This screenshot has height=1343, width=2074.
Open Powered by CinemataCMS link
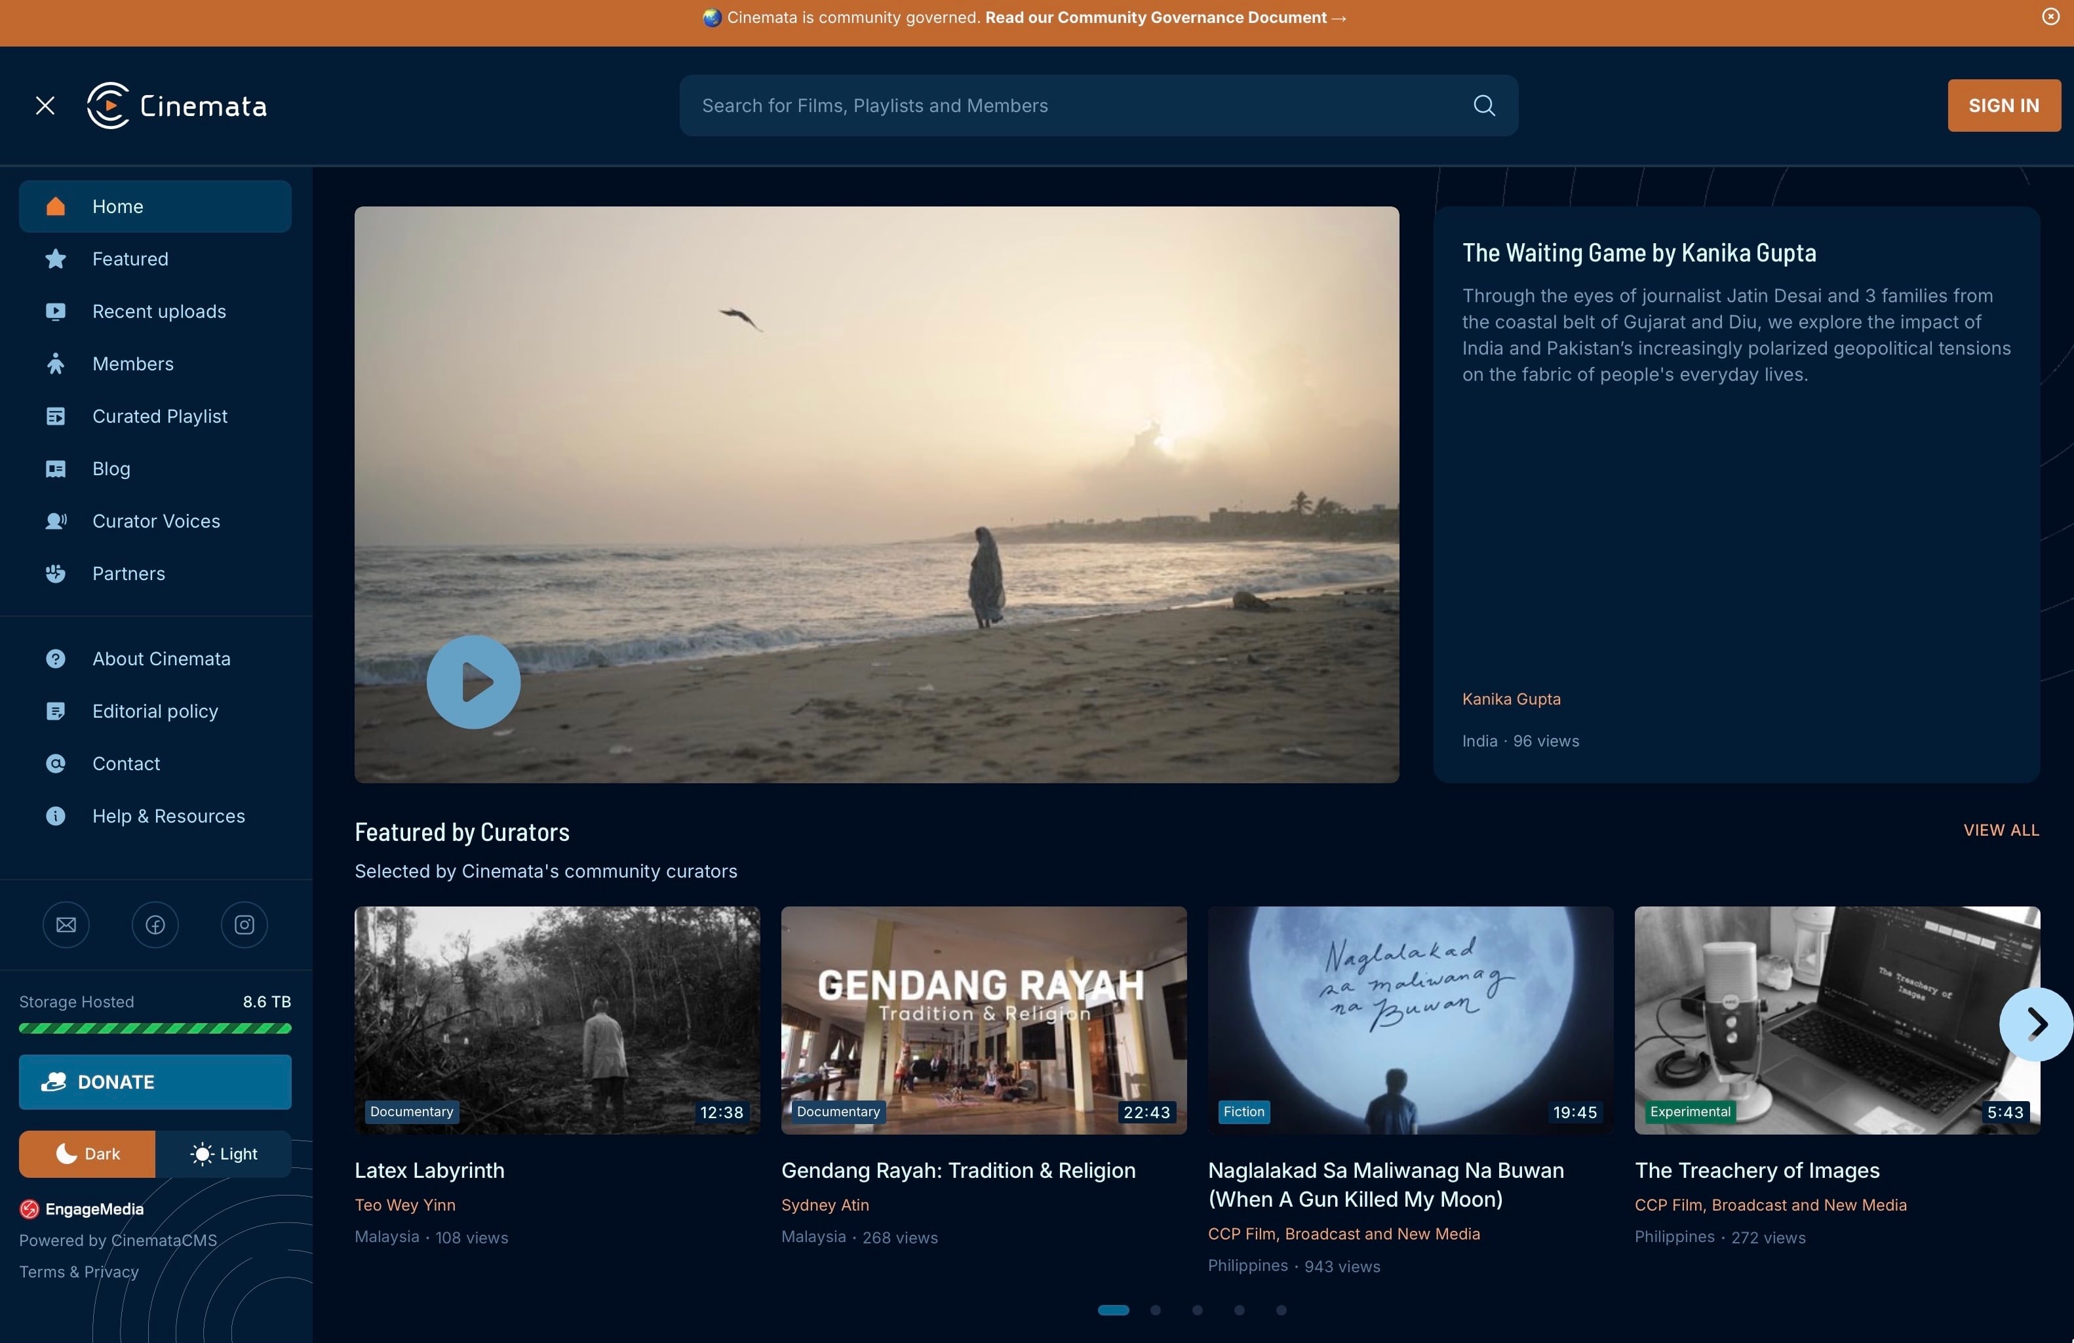119,1240
